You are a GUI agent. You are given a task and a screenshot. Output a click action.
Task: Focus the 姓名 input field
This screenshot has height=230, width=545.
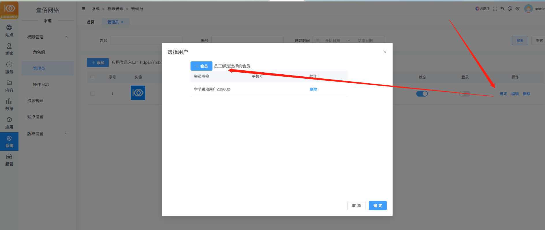point(146,40)
